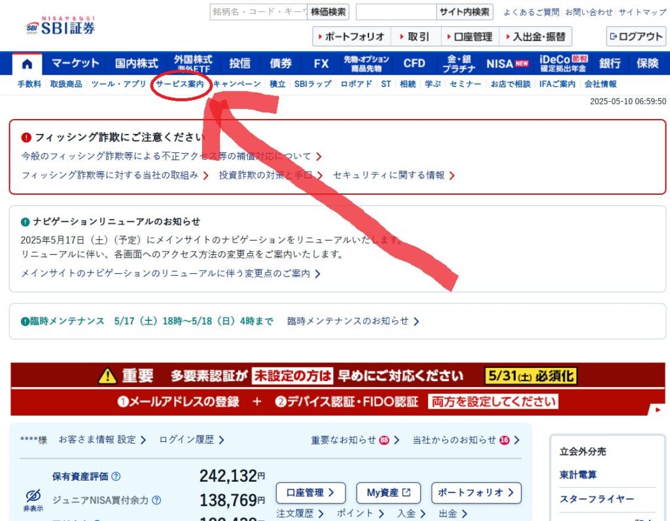
Task: Switch to the 債券 tab
Action: click(281, 63)
